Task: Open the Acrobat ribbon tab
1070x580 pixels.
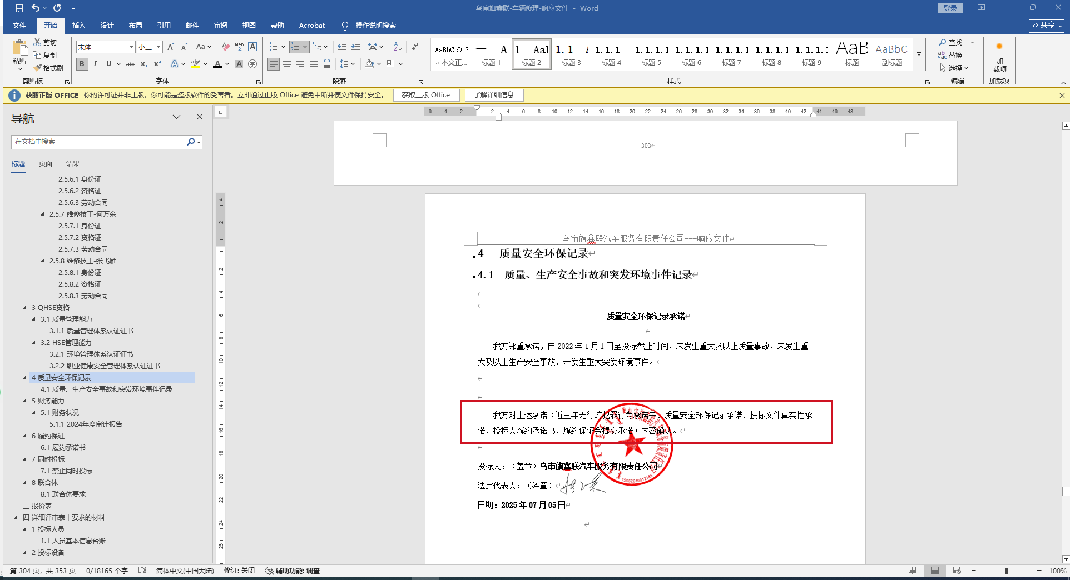Action: pyautogui.click(x=311, y=26)
